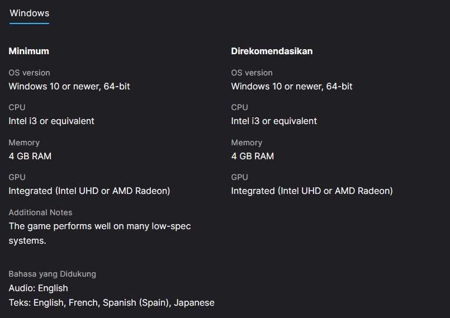Click Intel i3 text under Minimum
Screen dimensions: 450x318
51,121
